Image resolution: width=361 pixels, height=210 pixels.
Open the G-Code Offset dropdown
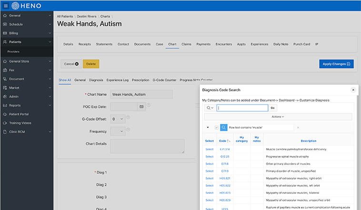point(118,119)
